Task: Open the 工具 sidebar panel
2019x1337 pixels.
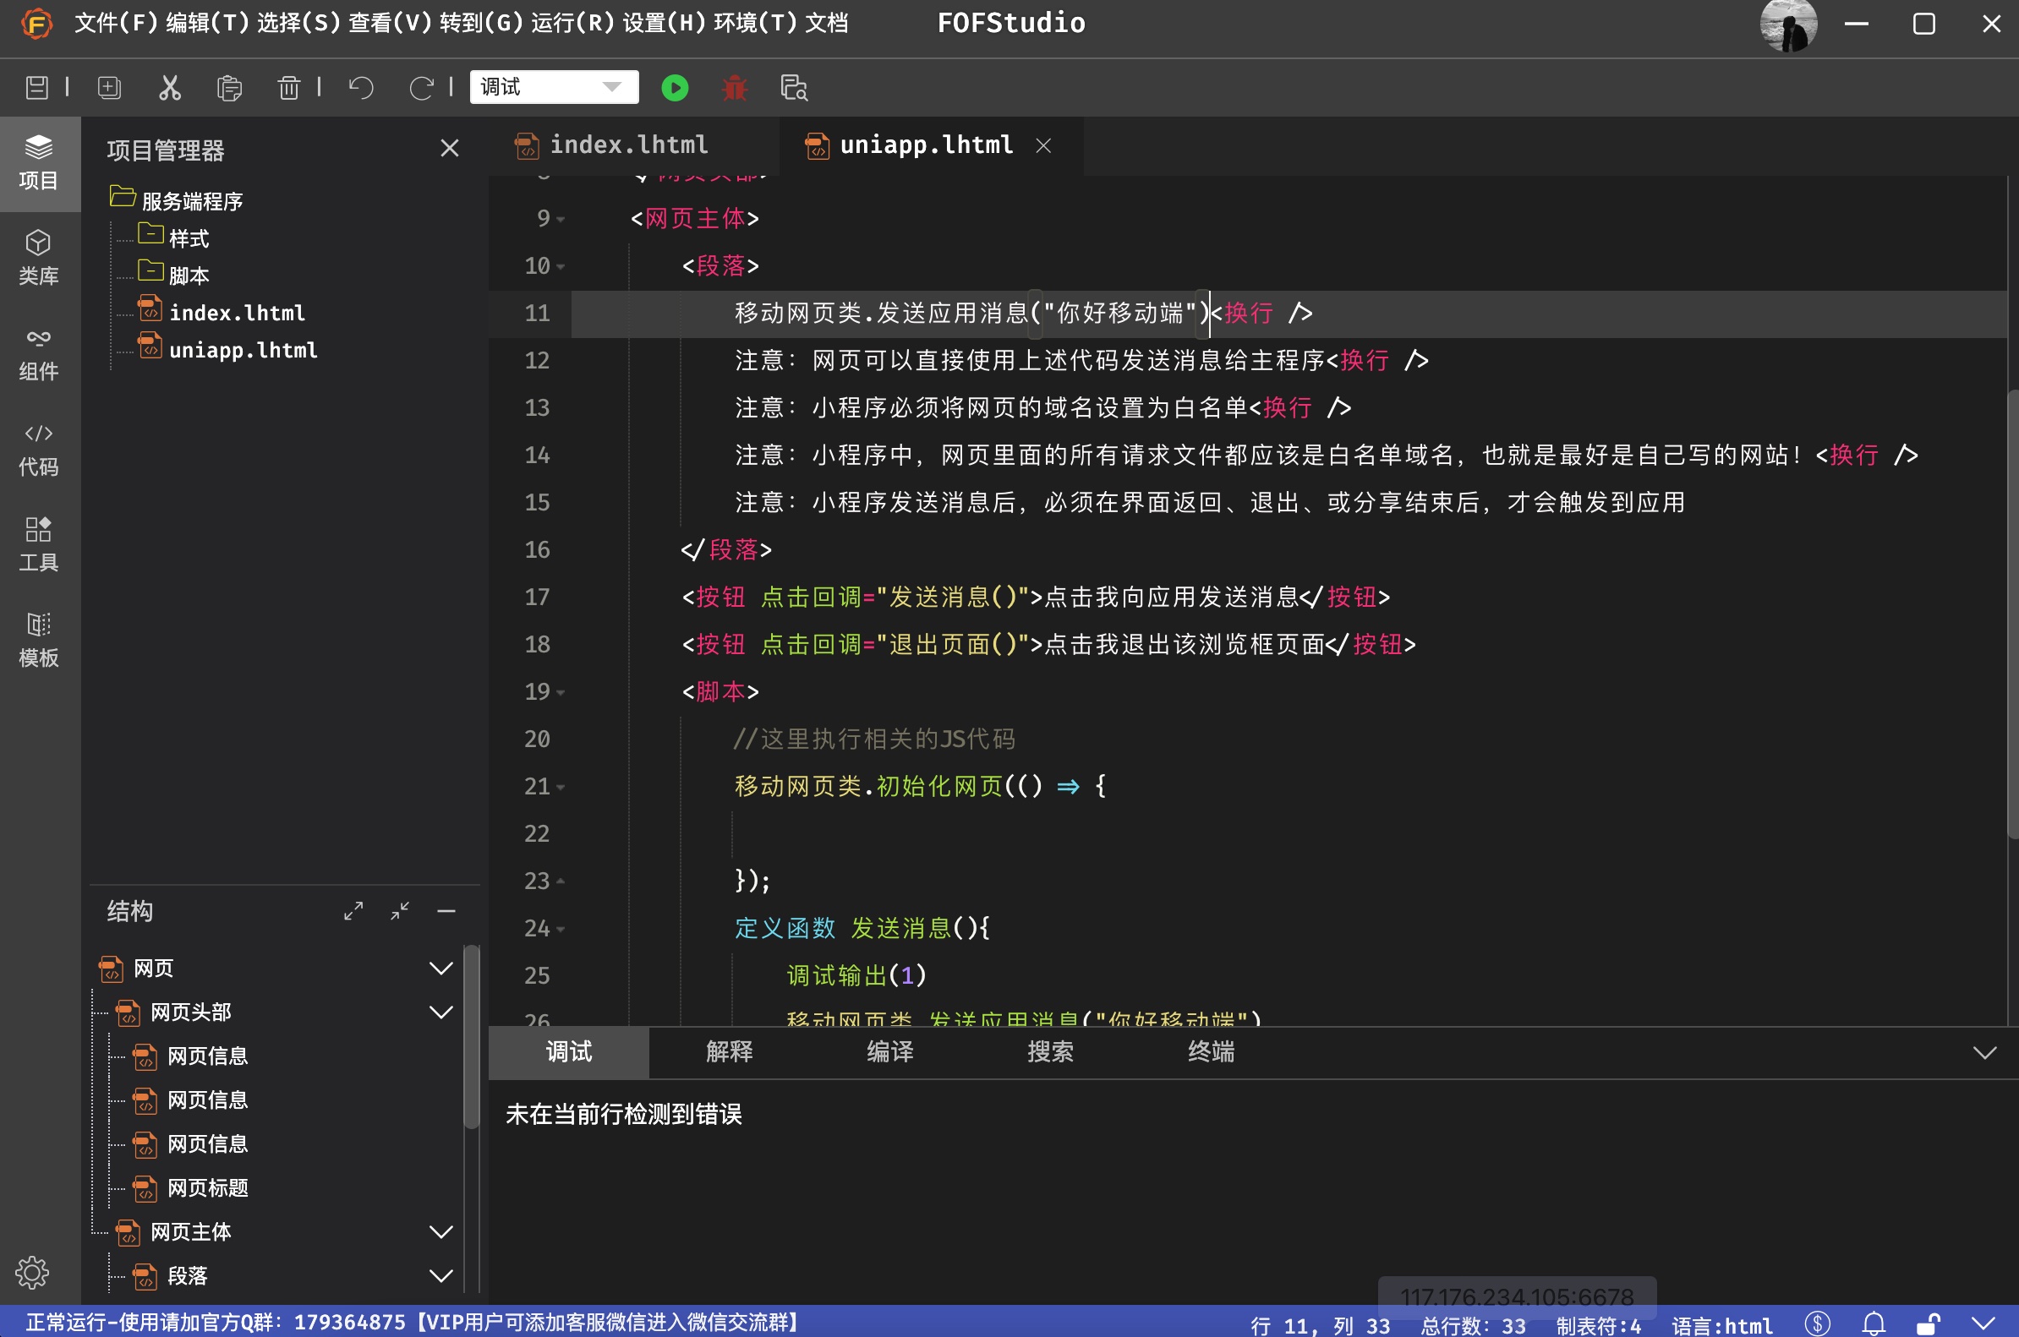Action: [x=39, y=545]
